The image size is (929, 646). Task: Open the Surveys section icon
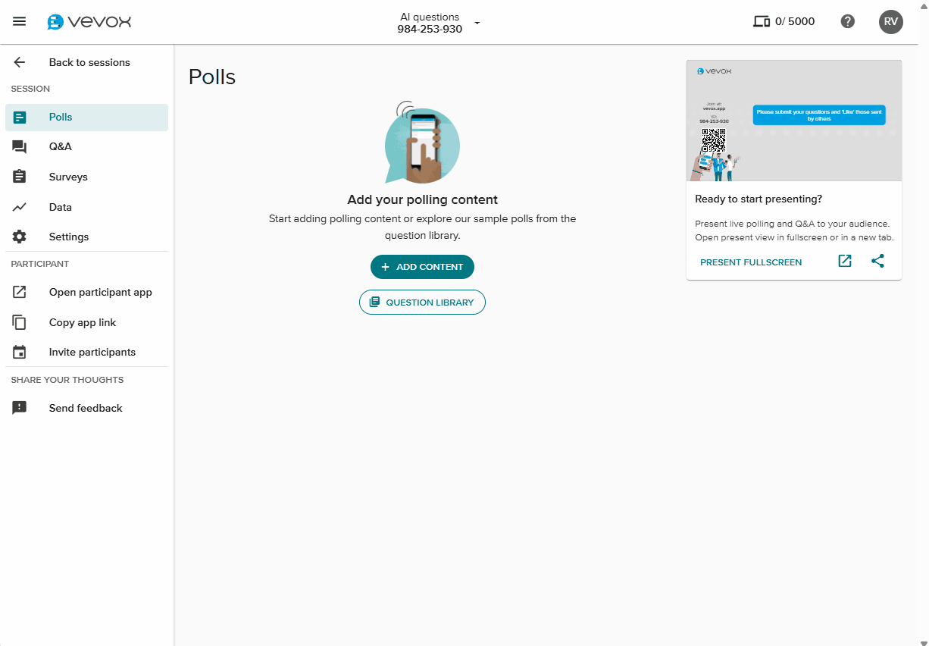coord(19,176)
